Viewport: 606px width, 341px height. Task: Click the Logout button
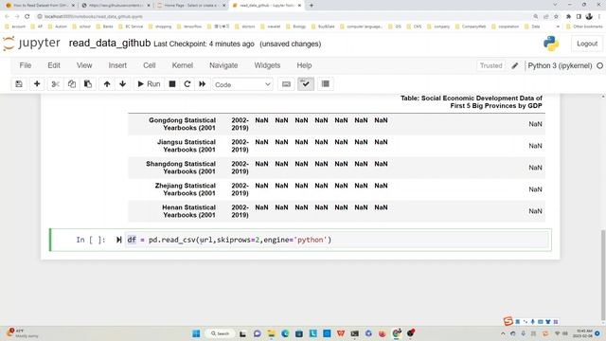(587, 44)
